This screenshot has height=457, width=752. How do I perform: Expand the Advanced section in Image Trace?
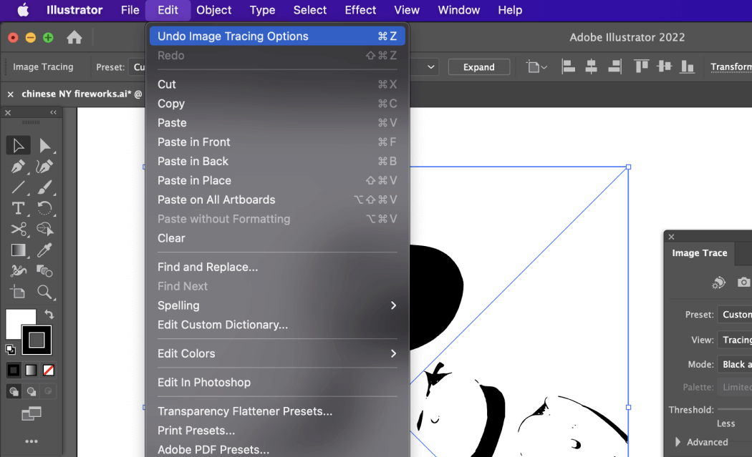click(678, 442)
